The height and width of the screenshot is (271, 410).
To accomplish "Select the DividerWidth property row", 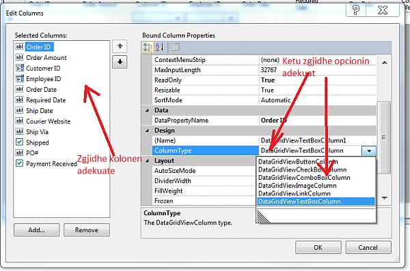I will [x=204, y=181].
